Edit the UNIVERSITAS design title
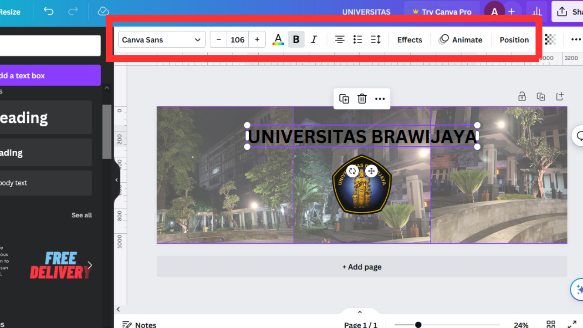Viewport: 583px width, 328px height. click(366, 12)
